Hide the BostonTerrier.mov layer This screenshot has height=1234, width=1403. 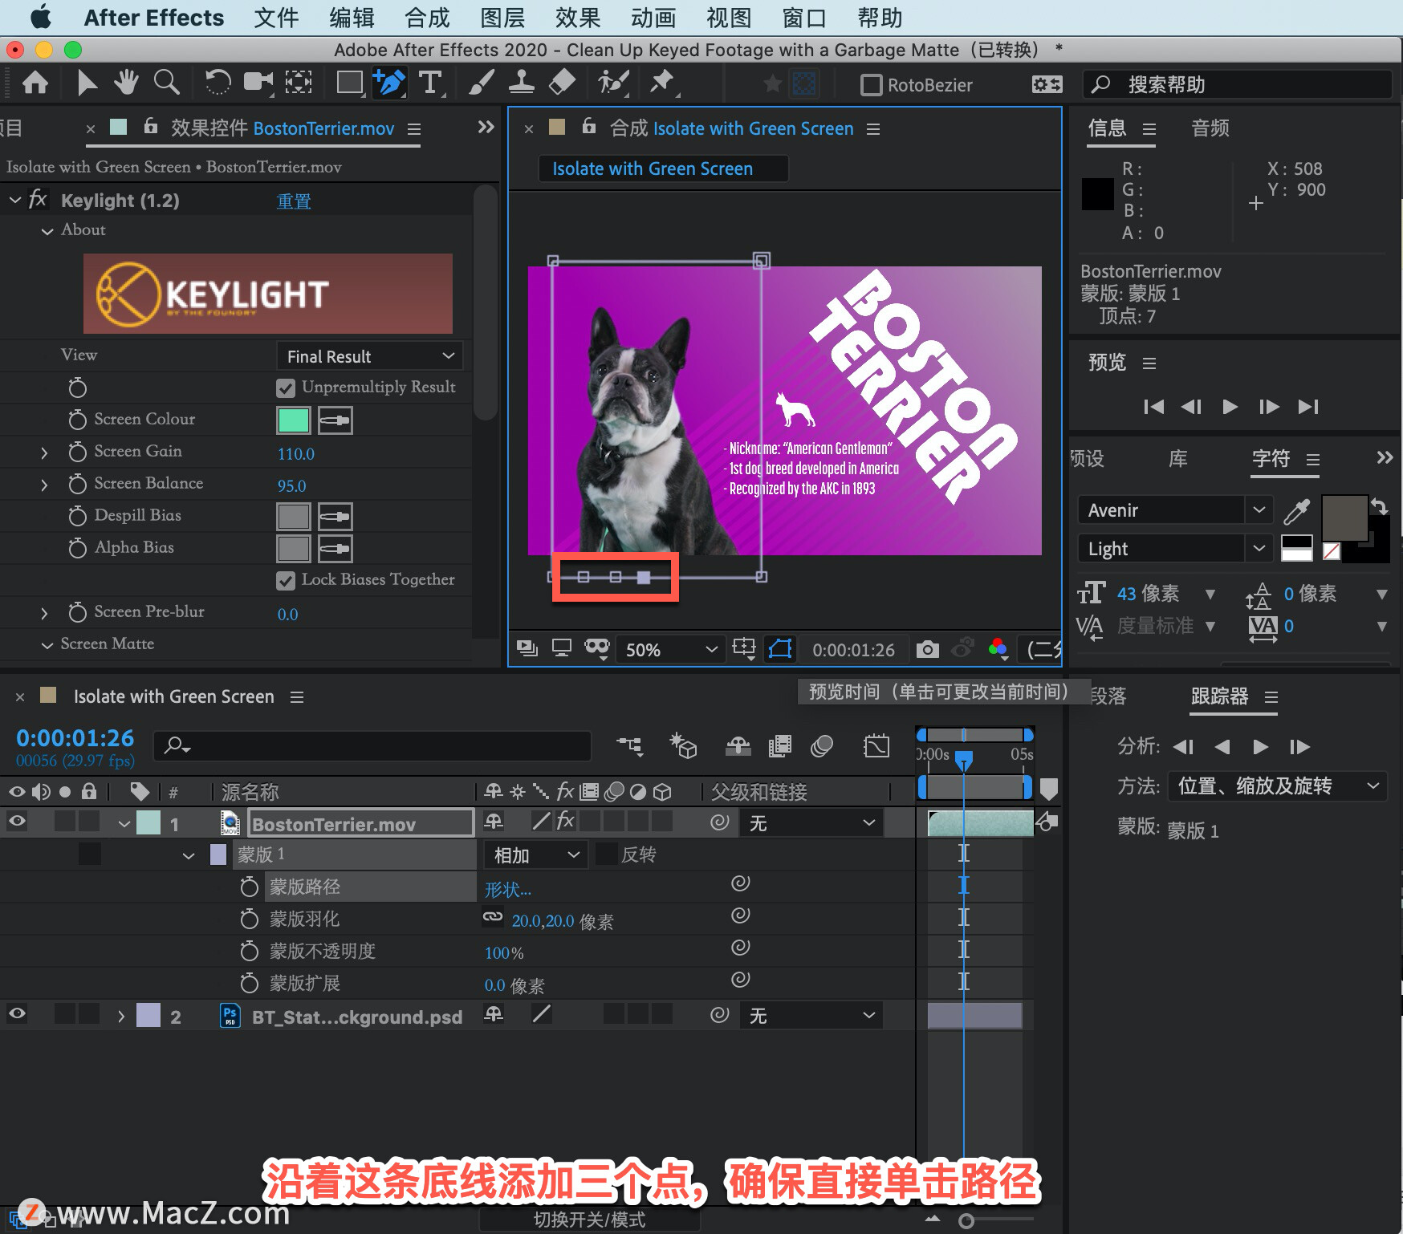pos(17,822)
